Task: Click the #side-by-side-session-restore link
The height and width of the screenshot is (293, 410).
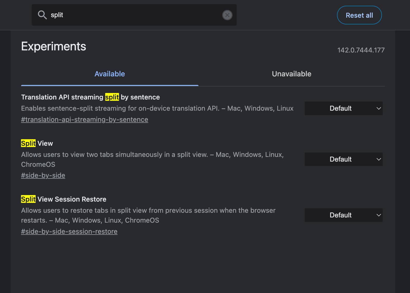Action: coord(69,231)
